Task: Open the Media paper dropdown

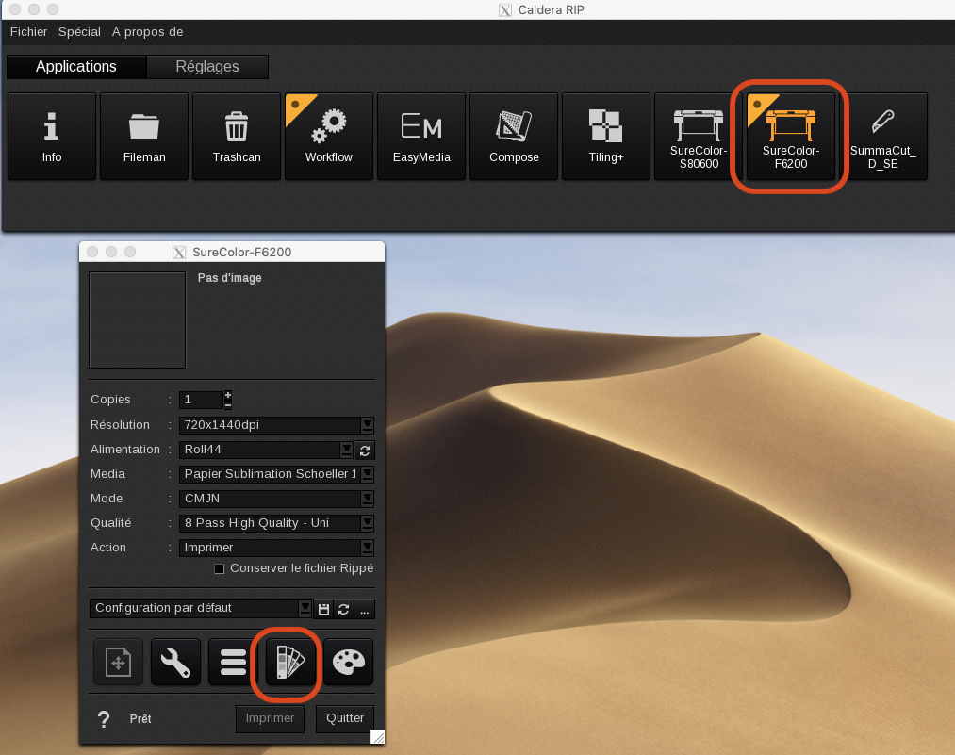Action: 368,474
